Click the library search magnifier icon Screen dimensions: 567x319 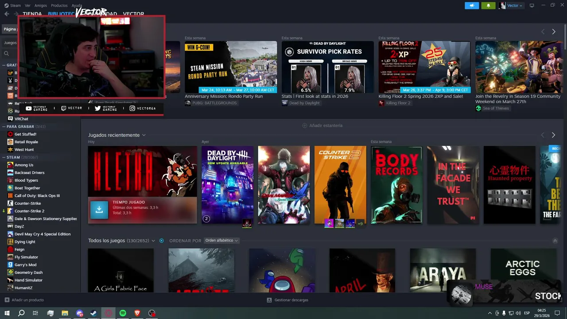click(7, 54)
